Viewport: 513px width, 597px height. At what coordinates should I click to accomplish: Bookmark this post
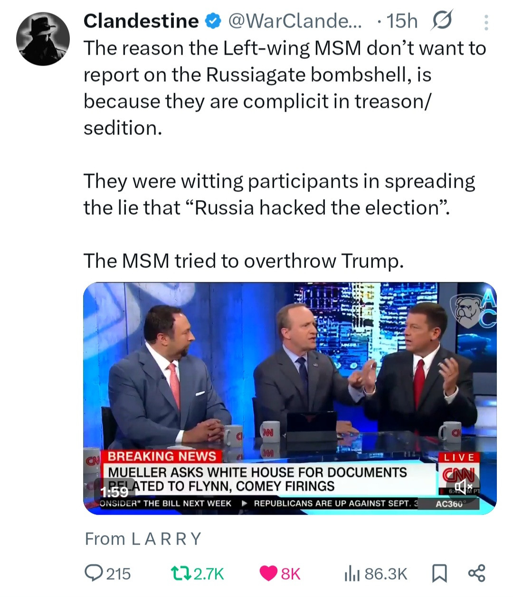point(439,574)
